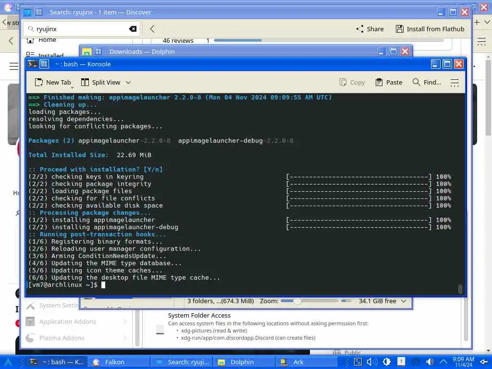Click the taskbar clock 9:09 AM
Image resolution: width=492 pixels, height=369 pixels.
tap(464, 362)
